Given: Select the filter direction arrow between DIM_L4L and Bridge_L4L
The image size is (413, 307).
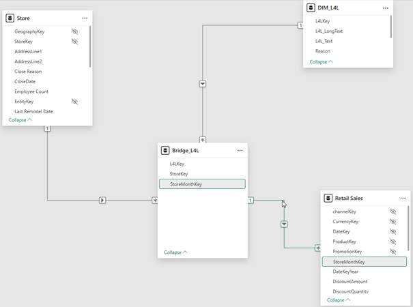Looking at the screenshot, I should [203, 84].
